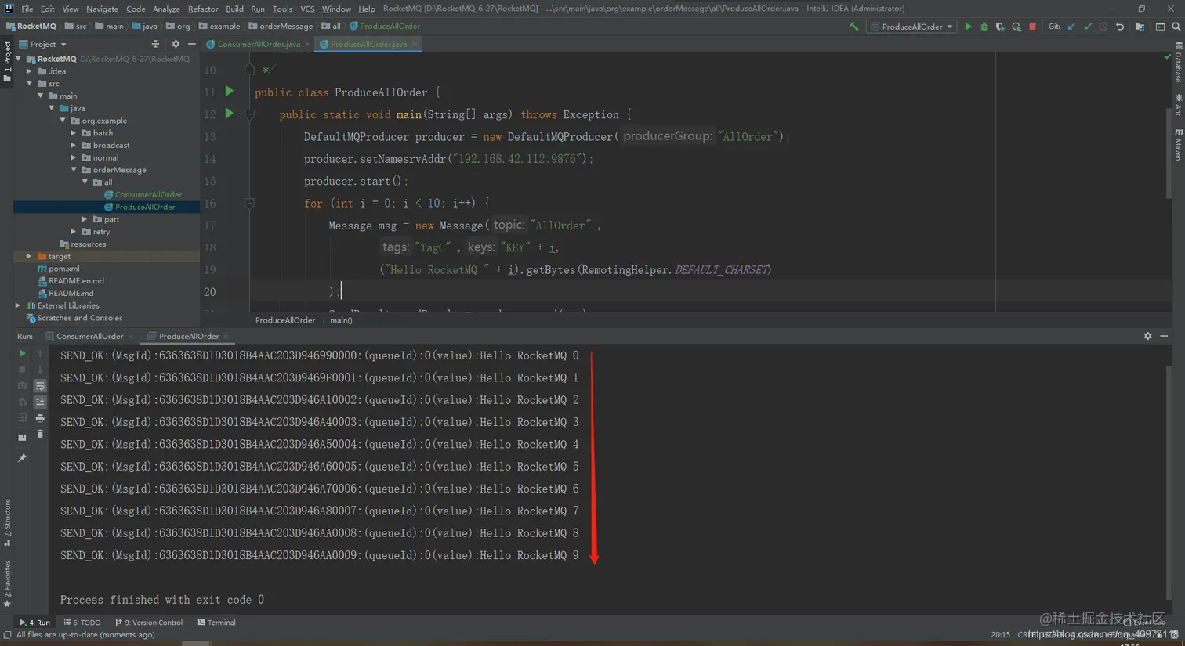Run with Coverage from the top toolbar

1000,27
